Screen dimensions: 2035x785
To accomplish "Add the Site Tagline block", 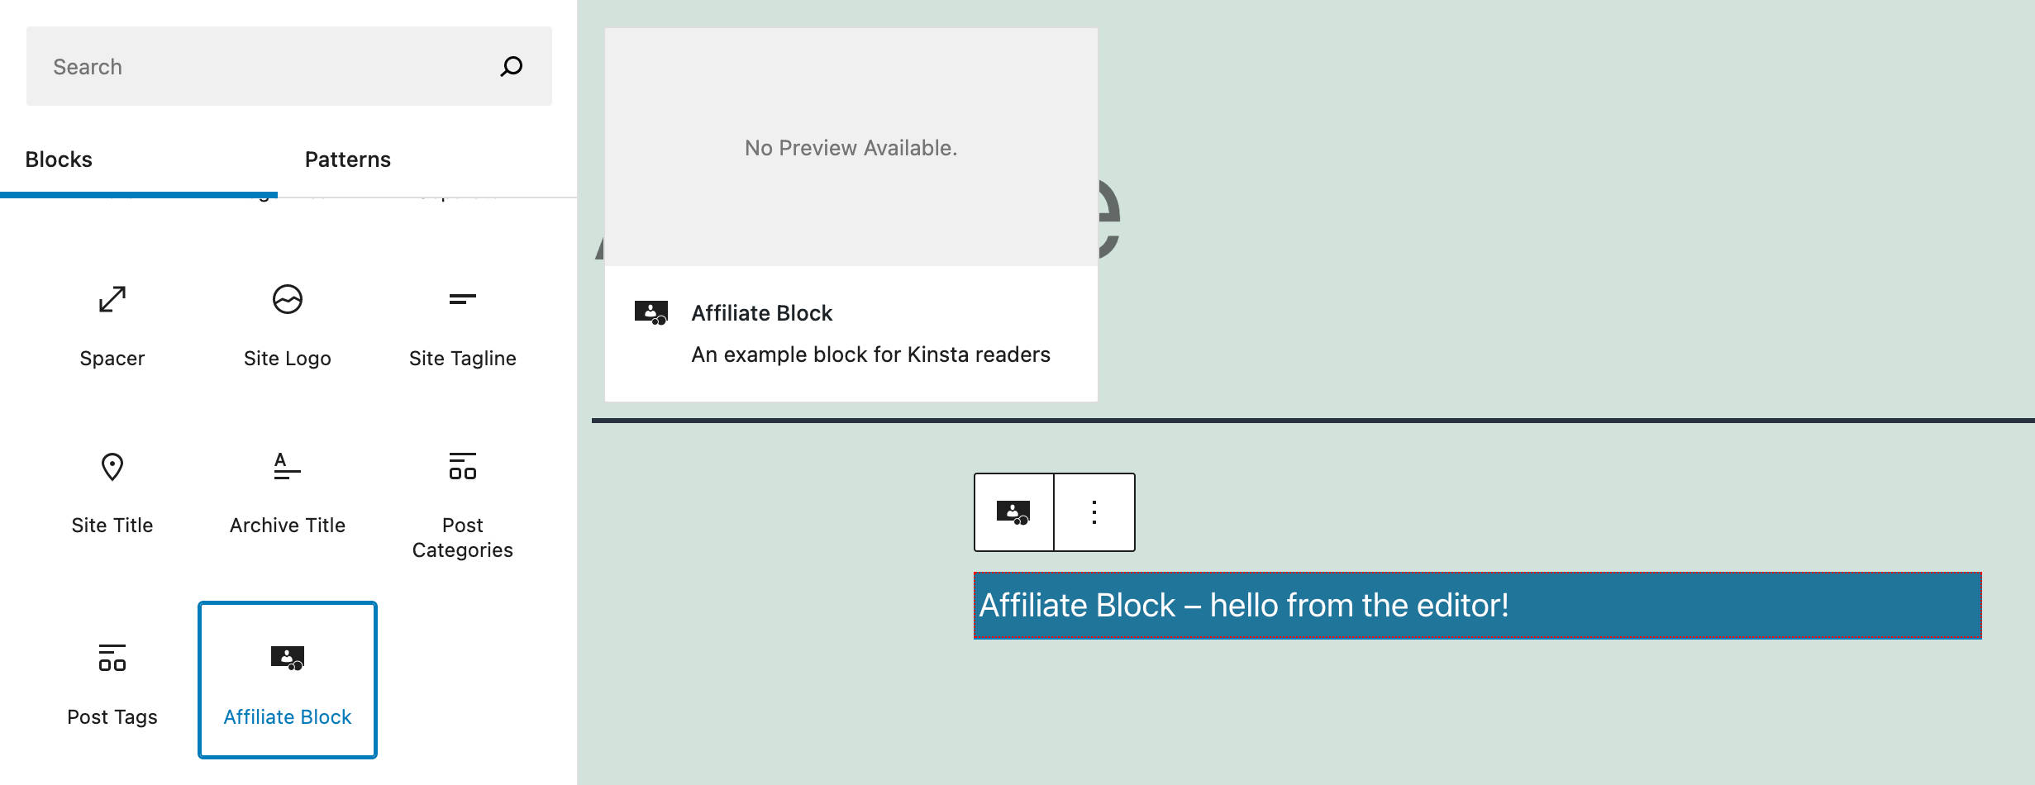I will 462,322.
